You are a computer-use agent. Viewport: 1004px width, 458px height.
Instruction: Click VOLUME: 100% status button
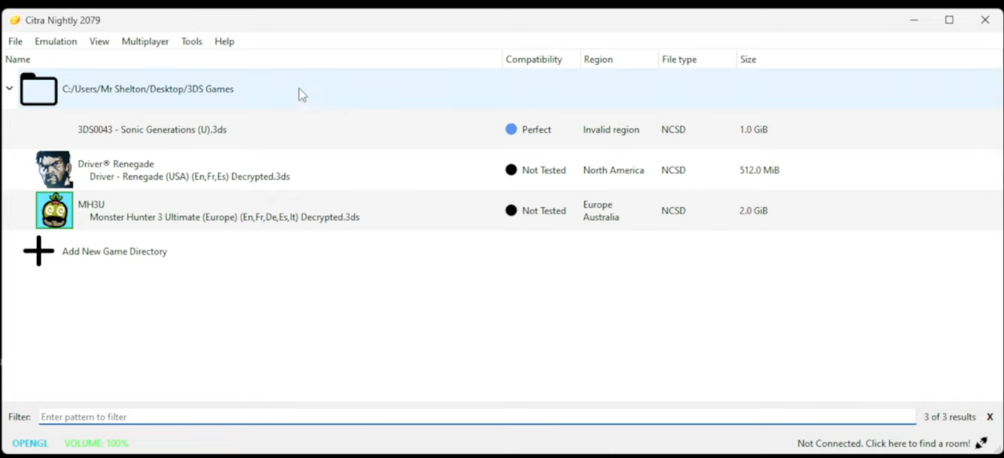tap(96, 443)
